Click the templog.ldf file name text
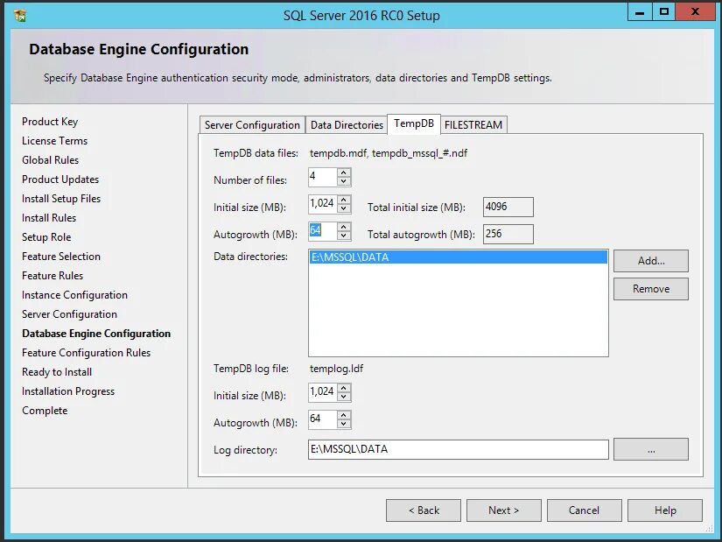The image size is (722, 542). [x=337, y=369]
